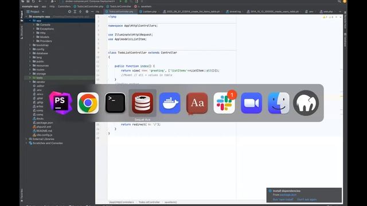This screenshot has width=367, height=206.
Task: Switch to the ListItem.php editor tab
Action: (x=149, y=11)
